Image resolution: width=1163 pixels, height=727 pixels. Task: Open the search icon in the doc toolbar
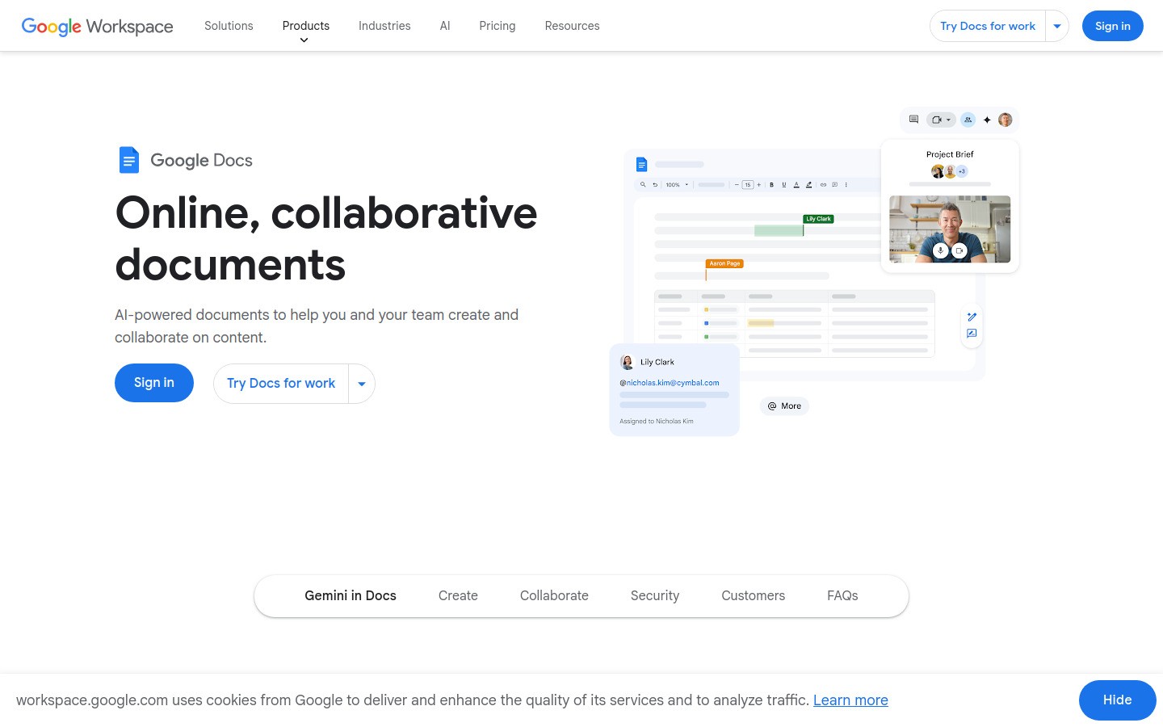(x=644, y=184)
